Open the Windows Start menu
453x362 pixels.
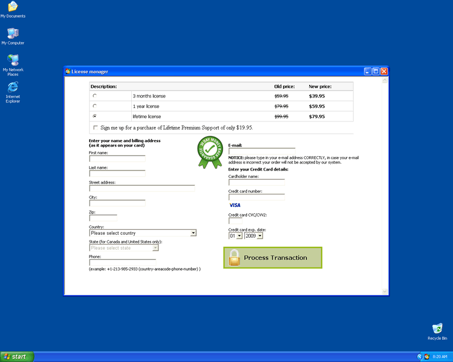pos(17,356)
